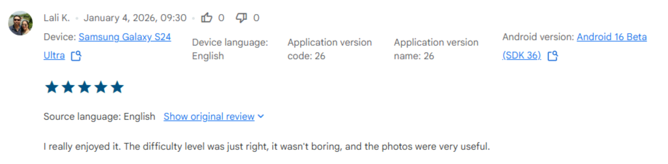Viewport: 668px width, 164px height.
Task: Click Lali K.'s profile photo
Action: pos(20,23)
